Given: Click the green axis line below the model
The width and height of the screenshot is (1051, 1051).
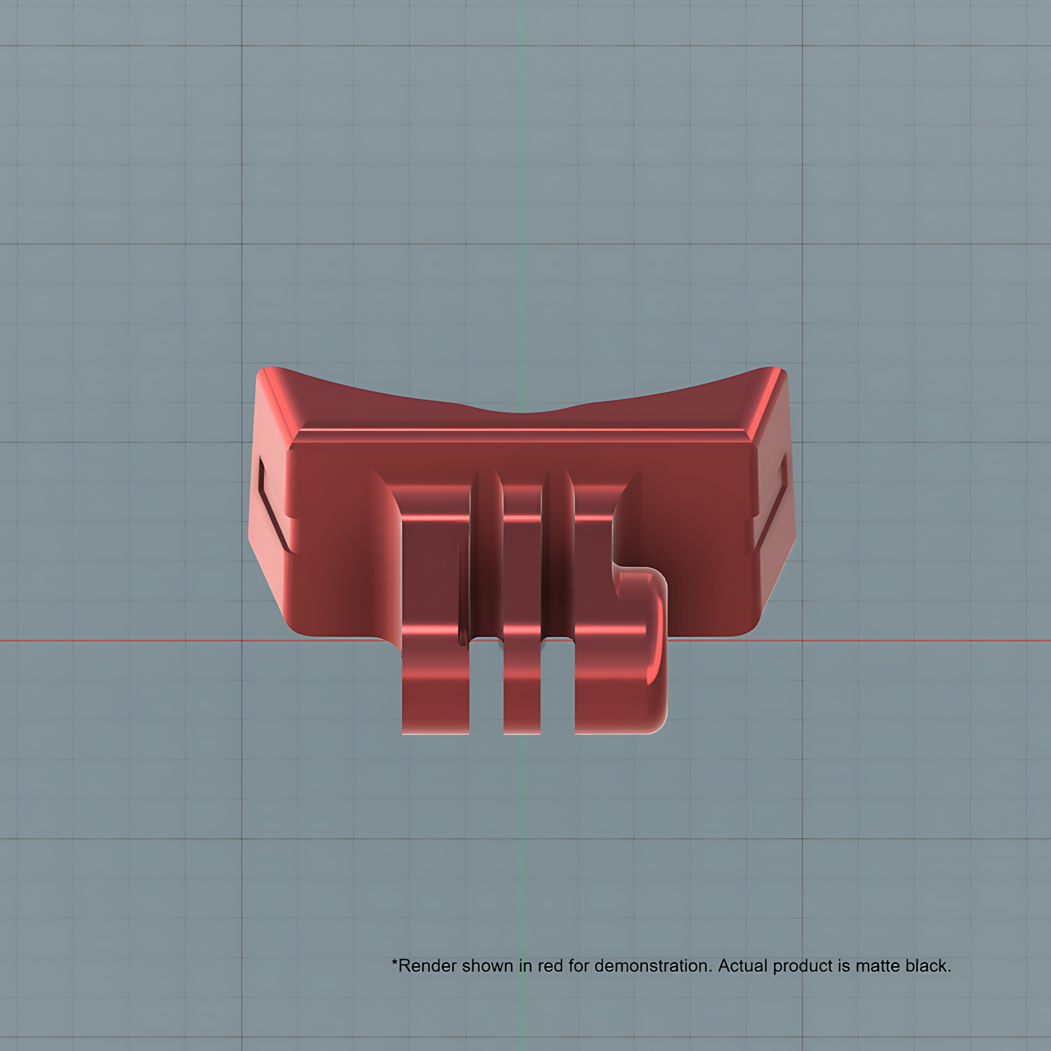Looking at the screenshot, I should pos(522,893).
